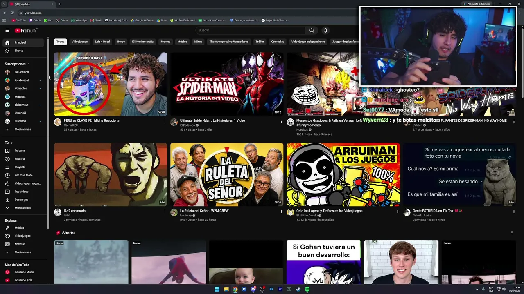This screenshot has height=294, width=524.
Task: Open the Shorts section options menu
Action: click(512, 233)
